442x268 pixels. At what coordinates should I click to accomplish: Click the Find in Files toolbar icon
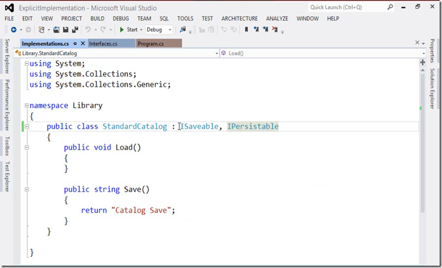183,30
